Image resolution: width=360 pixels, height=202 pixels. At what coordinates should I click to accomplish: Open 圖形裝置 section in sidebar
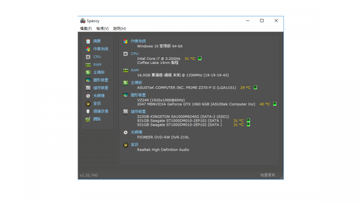point(100,80)
